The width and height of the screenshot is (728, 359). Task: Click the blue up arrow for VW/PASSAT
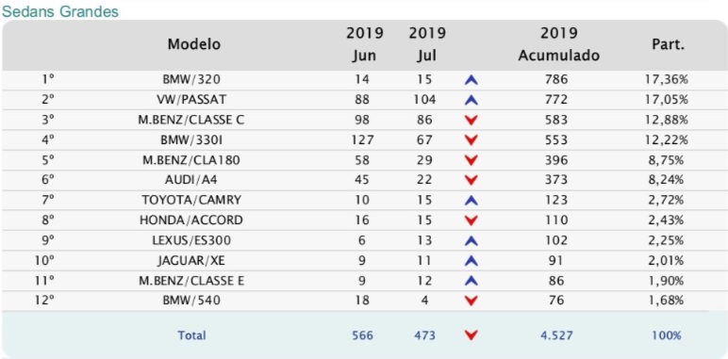coord(471,100)
